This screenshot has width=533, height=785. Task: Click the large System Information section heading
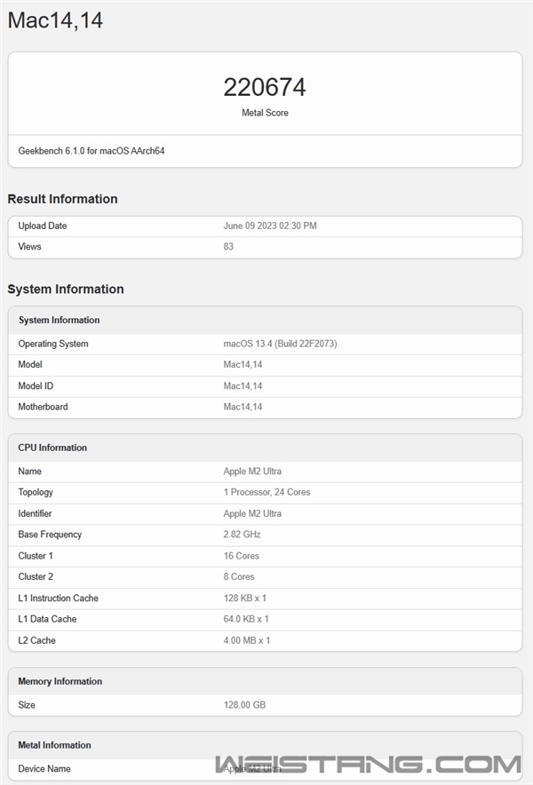pyautogui.click(x=66, y=289)
